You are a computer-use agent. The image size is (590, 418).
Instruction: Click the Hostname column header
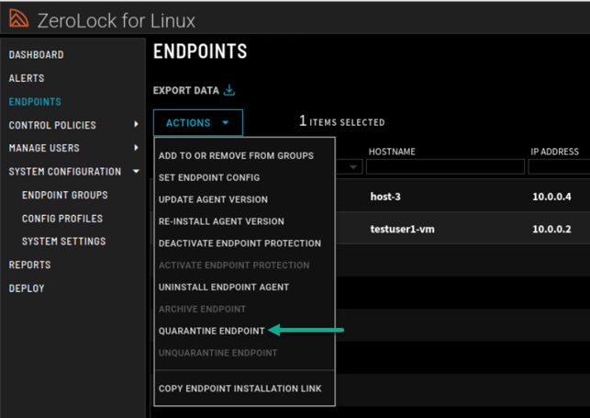(392, 152)
